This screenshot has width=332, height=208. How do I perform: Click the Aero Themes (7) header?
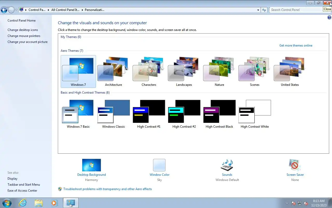point(72,51)
